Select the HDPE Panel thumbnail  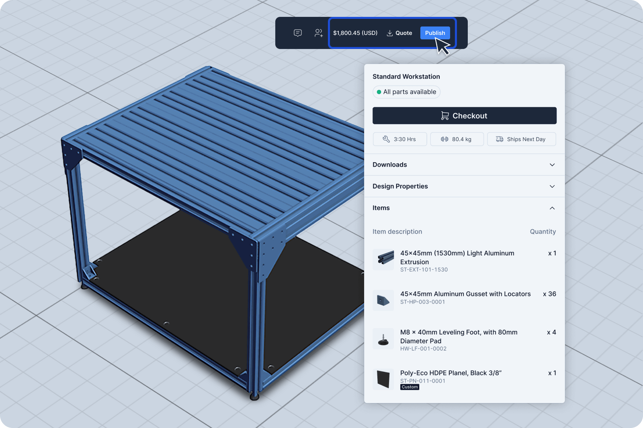(x=383, y=379)
